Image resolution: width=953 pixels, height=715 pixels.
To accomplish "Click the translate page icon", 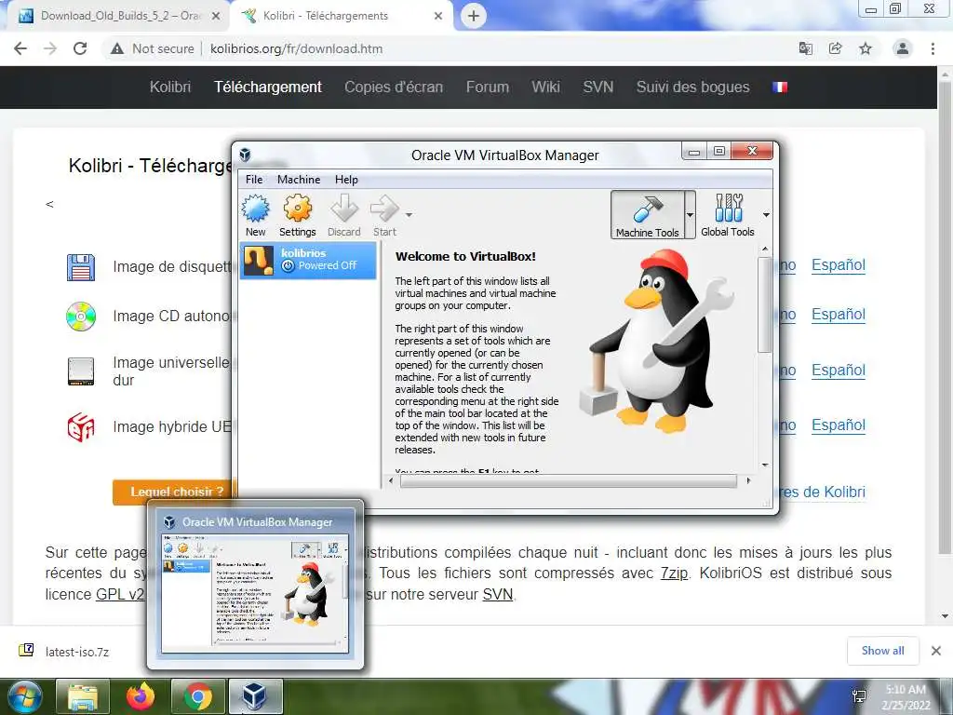I will tap(806, 48).
